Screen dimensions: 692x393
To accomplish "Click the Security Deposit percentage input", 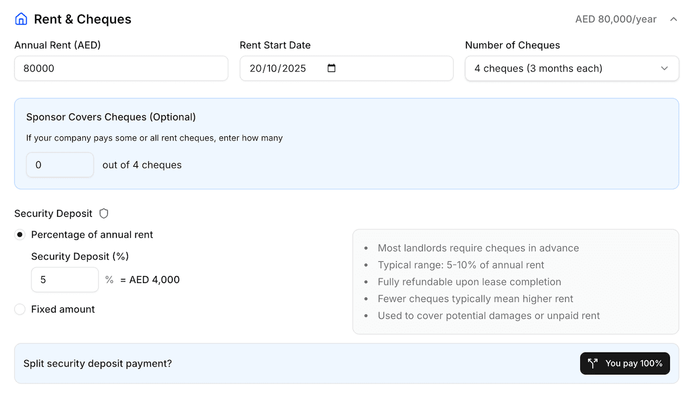I will point(65,279).
